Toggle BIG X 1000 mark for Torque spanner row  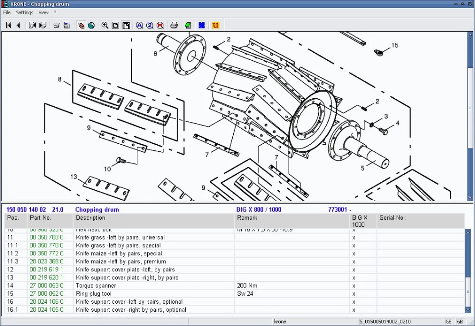click(x=353, y=285)
